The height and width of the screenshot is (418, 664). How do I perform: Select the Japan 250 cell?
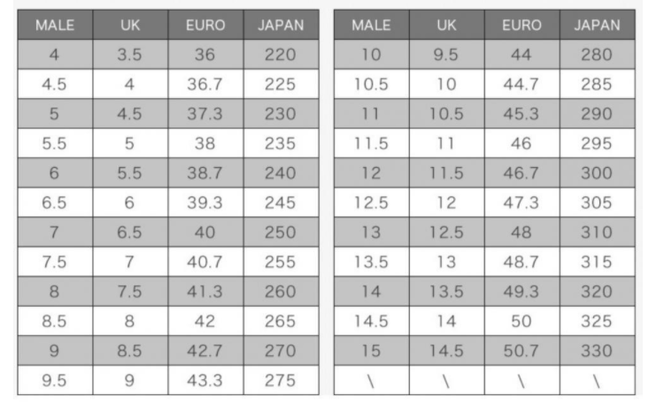(x=280, y=233)
